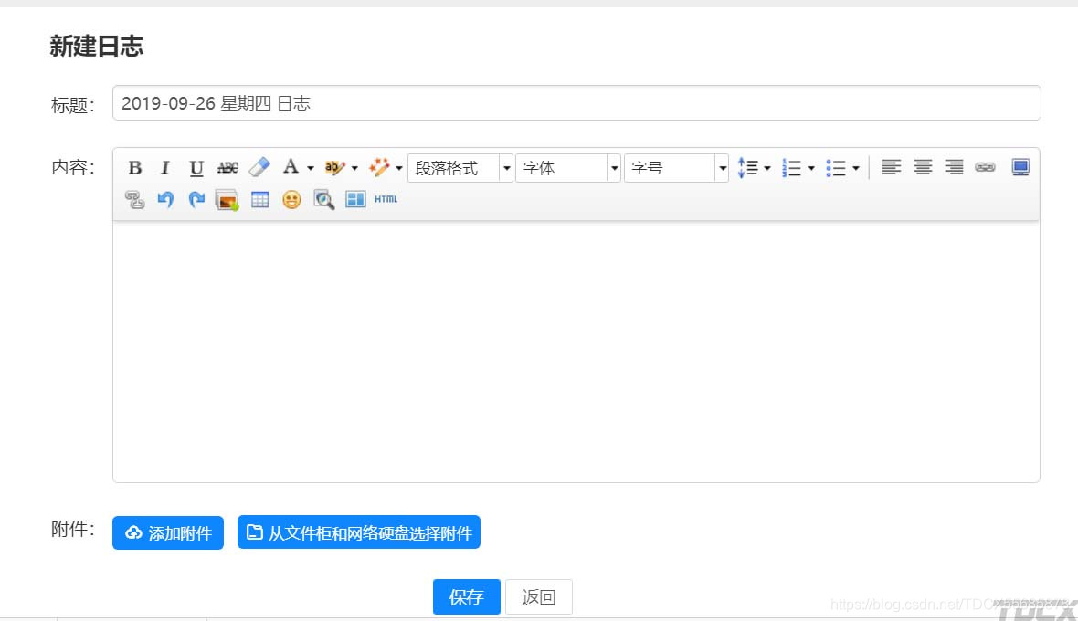Align text right
This screenshot has width=1078, height=621.
955,167
